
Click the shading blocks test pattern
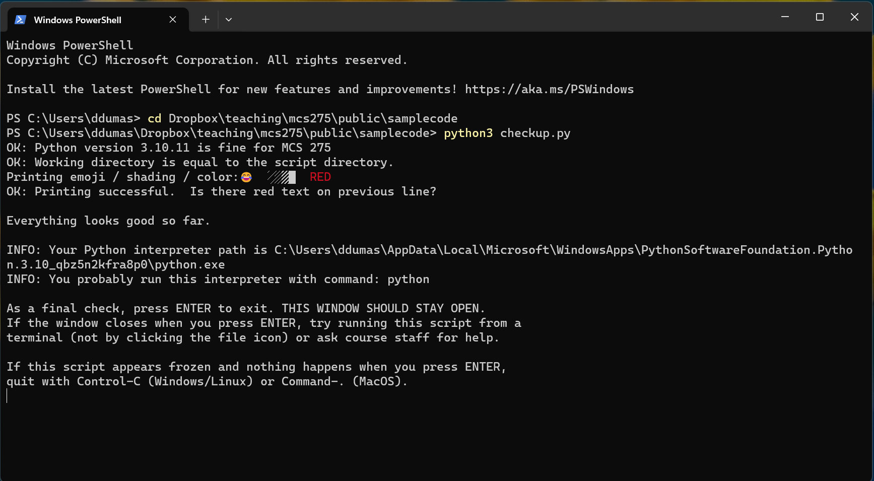282,177
